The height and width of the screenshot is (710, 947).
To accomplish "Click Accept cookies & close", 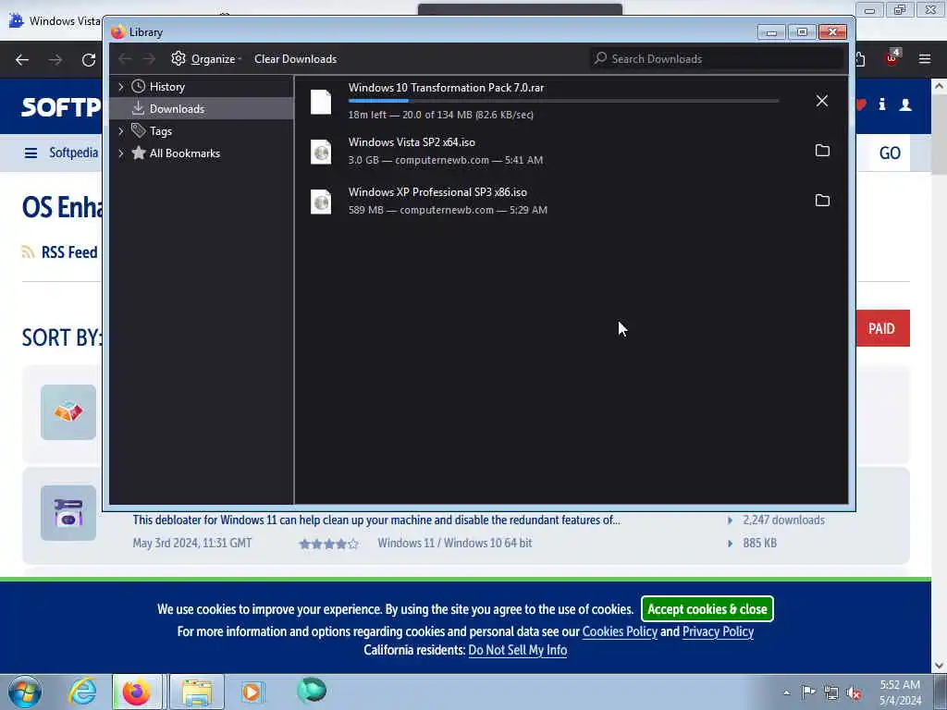I will click(x=707, y=609).
